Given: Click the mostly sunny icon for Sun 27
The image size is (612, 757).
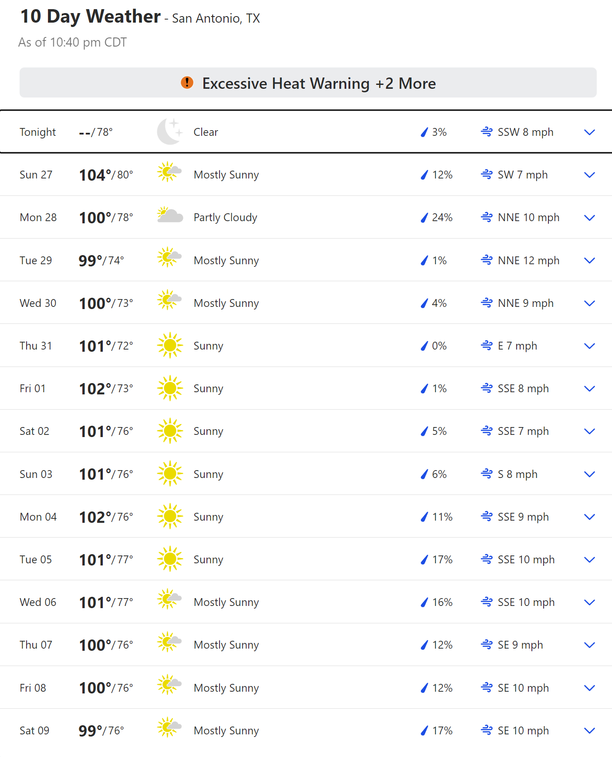Looking at the screenshot, I should [169, 172].
